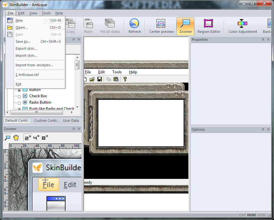Viewport: 274px width, 220px height.
Task: Set Zoomer magnification to 2x
Action: pyautogui.click(x=28, y=138)
